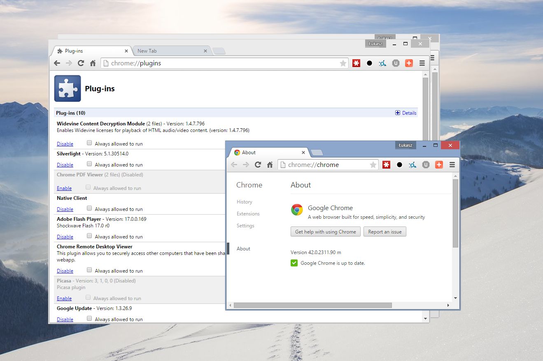The width and height of the screenshot is (543, 361).
Task: Expand plug-in Details
Action: pos(406,113)
